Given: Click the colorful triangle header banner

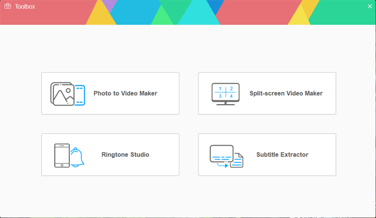Looking at the screenshot, I should [188, 12].
